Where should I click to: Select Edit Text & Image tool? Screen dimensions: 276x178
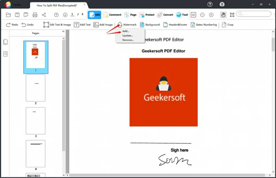pos(57,25)
